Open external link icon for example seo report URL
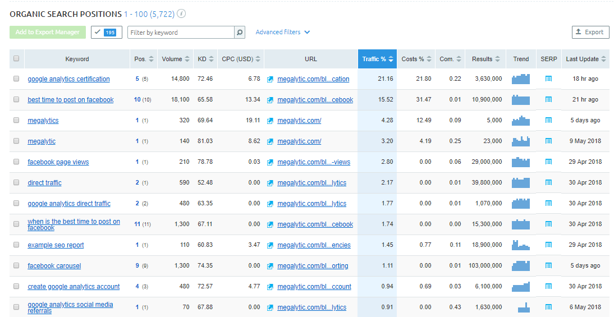 pyautogui.click(x=271, y=245)
